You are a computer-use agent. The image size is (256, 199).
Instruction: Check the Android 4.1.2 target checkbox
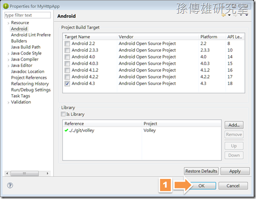tap(67, 70)
